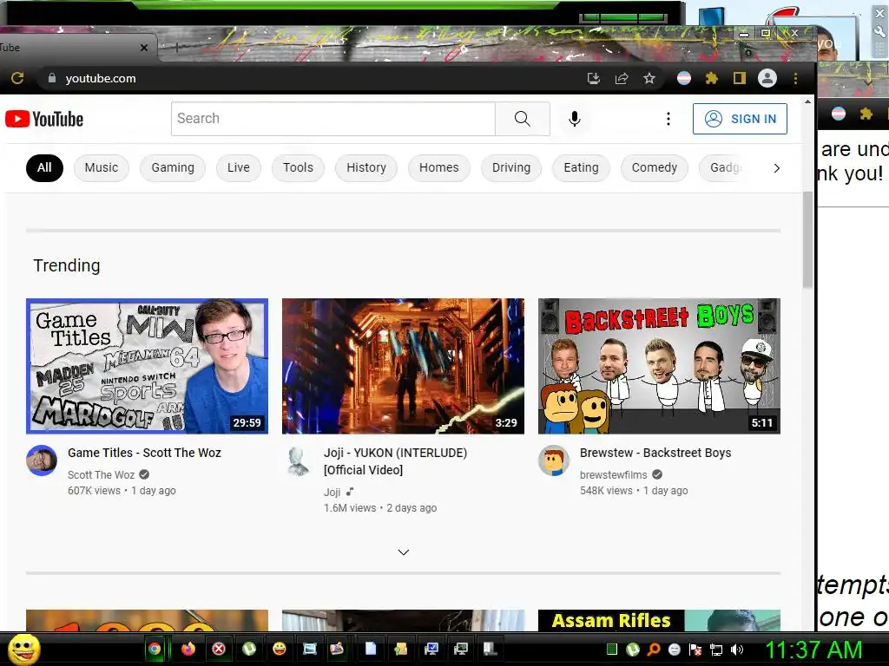Select the History category chip
The height and width of the screenshot is (666, 889).
tap(366, 167)
